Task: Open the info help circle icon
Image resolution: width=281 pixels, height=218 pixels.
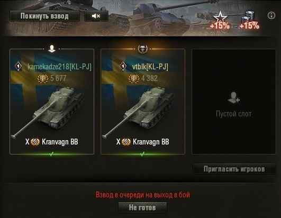Action: point(271,15)
